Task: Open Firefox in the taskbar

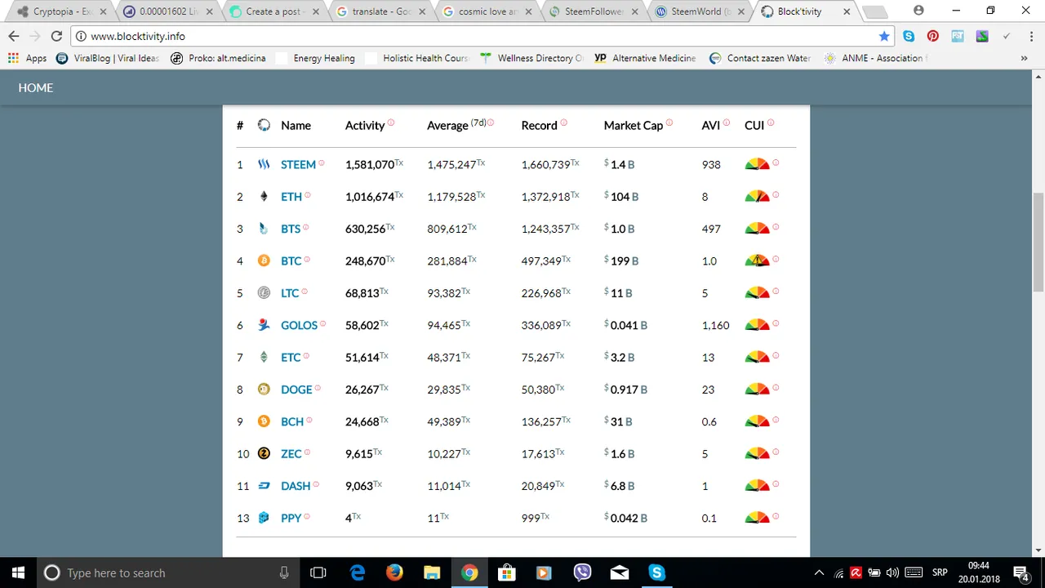Action: click(394, 572)
